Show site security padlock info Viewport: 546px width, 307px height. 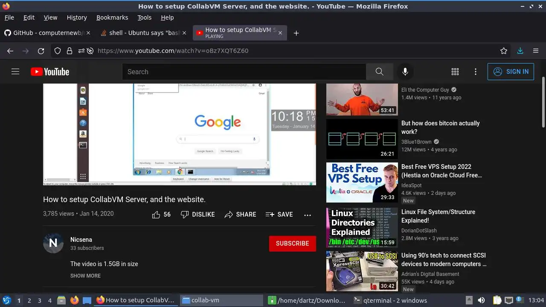[x=70, y=51]
